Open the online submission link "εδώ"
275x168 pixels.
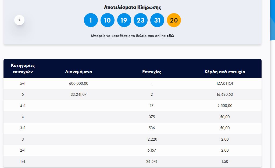[170, 36]
